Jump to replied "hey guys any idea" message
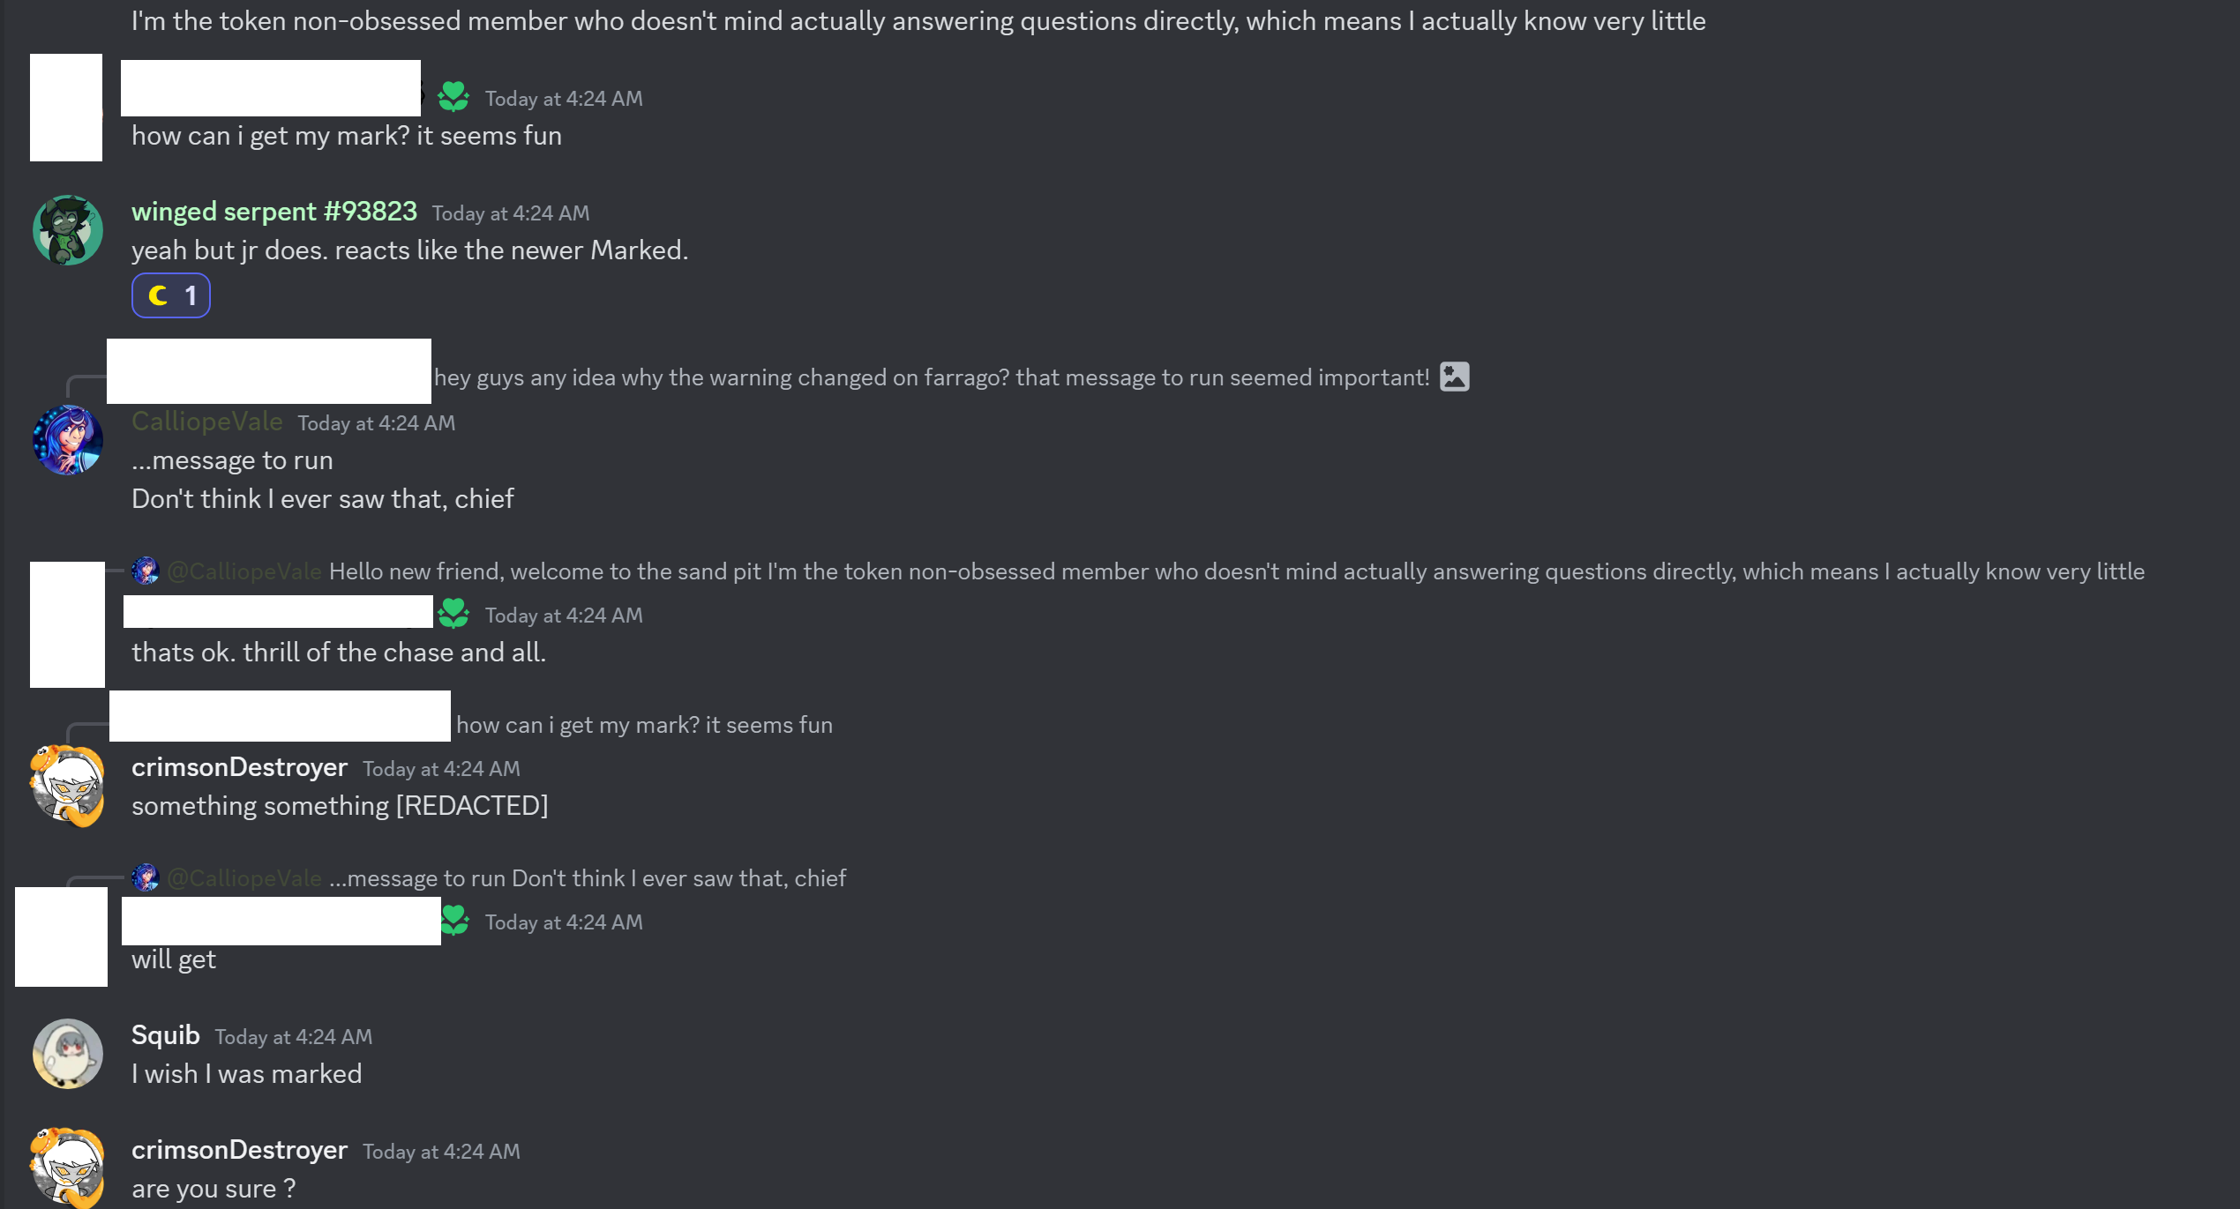The height and width of the screenshot is (1209, 2240). (x=931, y=377)
